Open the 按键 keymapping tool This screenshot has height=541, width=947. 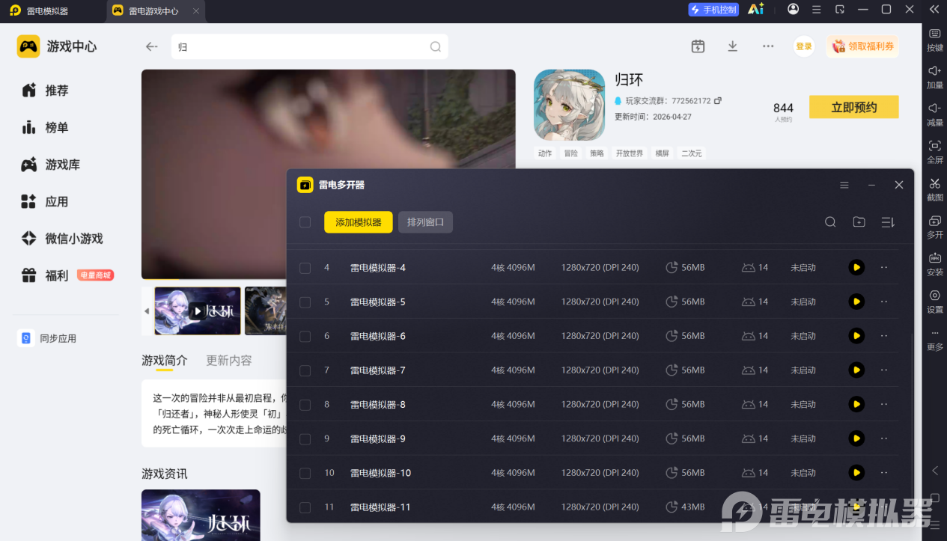click(934, 39)
